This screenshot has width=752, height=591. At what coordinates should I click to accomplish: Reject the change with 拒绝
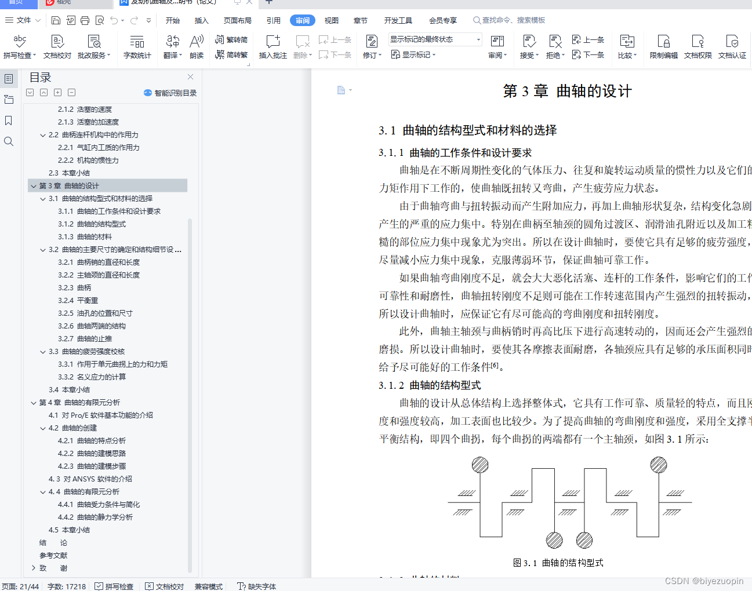point(555,46)
